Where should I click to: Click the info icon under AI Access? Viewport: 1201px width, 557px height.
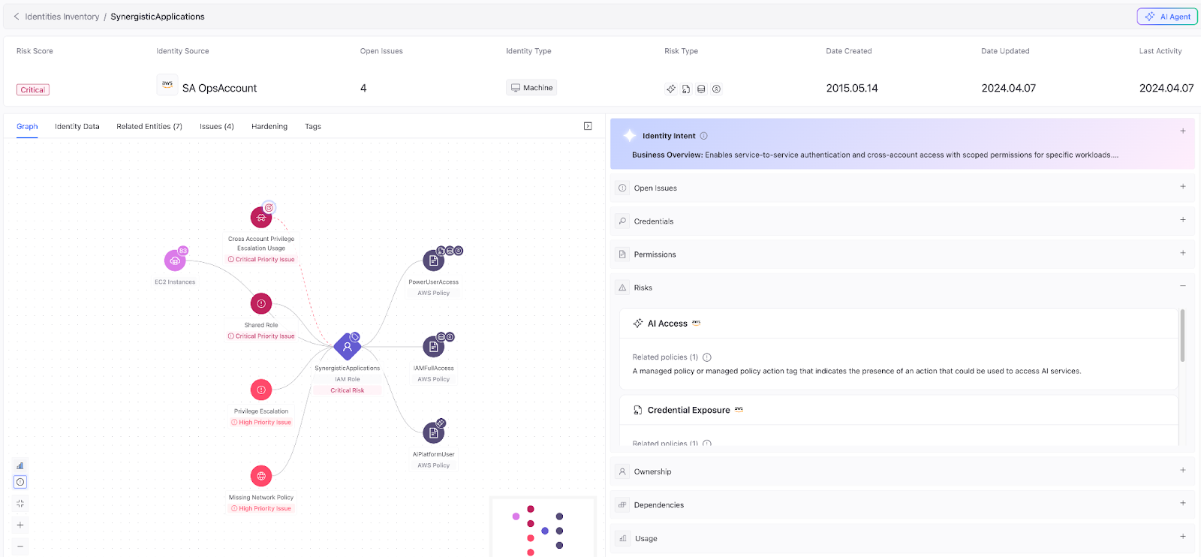point(707,357)
